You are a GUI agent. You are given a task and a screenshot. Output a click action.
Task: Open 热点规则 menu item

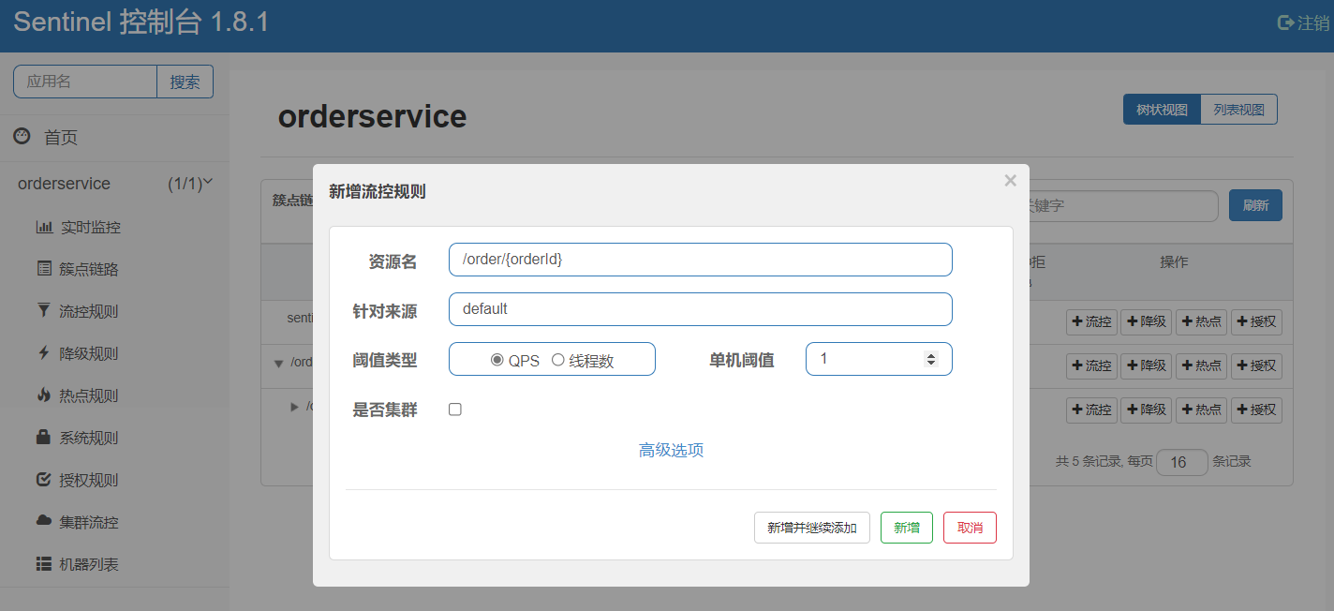[x=89, y=395]
